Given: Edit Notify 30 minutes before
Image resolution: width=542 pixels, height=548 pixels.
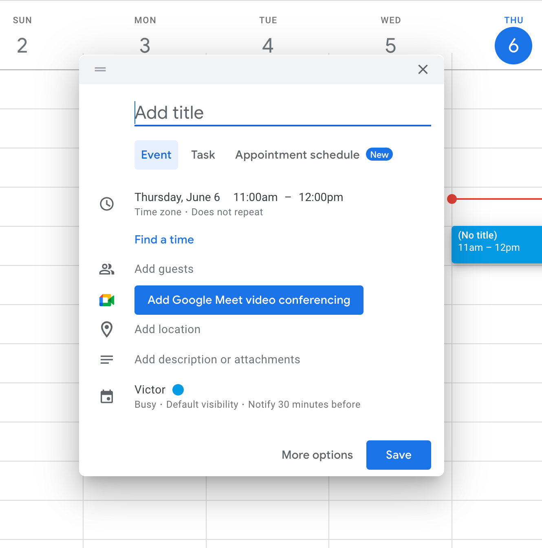Looking at the screenshot, I should click(x=304, y=404).
